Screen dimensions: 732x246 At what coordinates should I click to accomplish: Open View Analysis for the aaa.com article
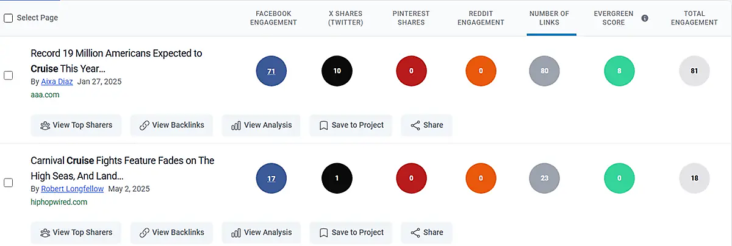coord(261,125)
